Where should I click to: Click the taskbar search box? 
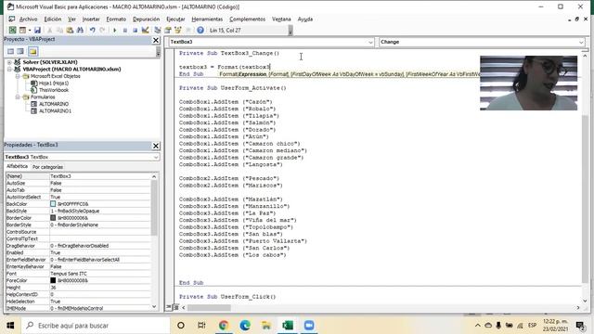click(95, 326)
